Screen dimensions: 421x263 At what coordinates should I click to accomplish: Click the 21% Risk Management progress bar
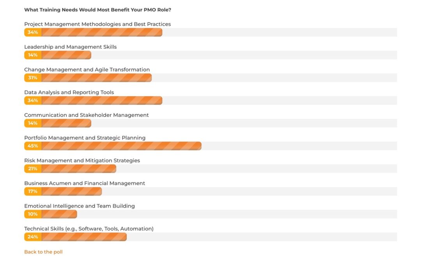70,169
